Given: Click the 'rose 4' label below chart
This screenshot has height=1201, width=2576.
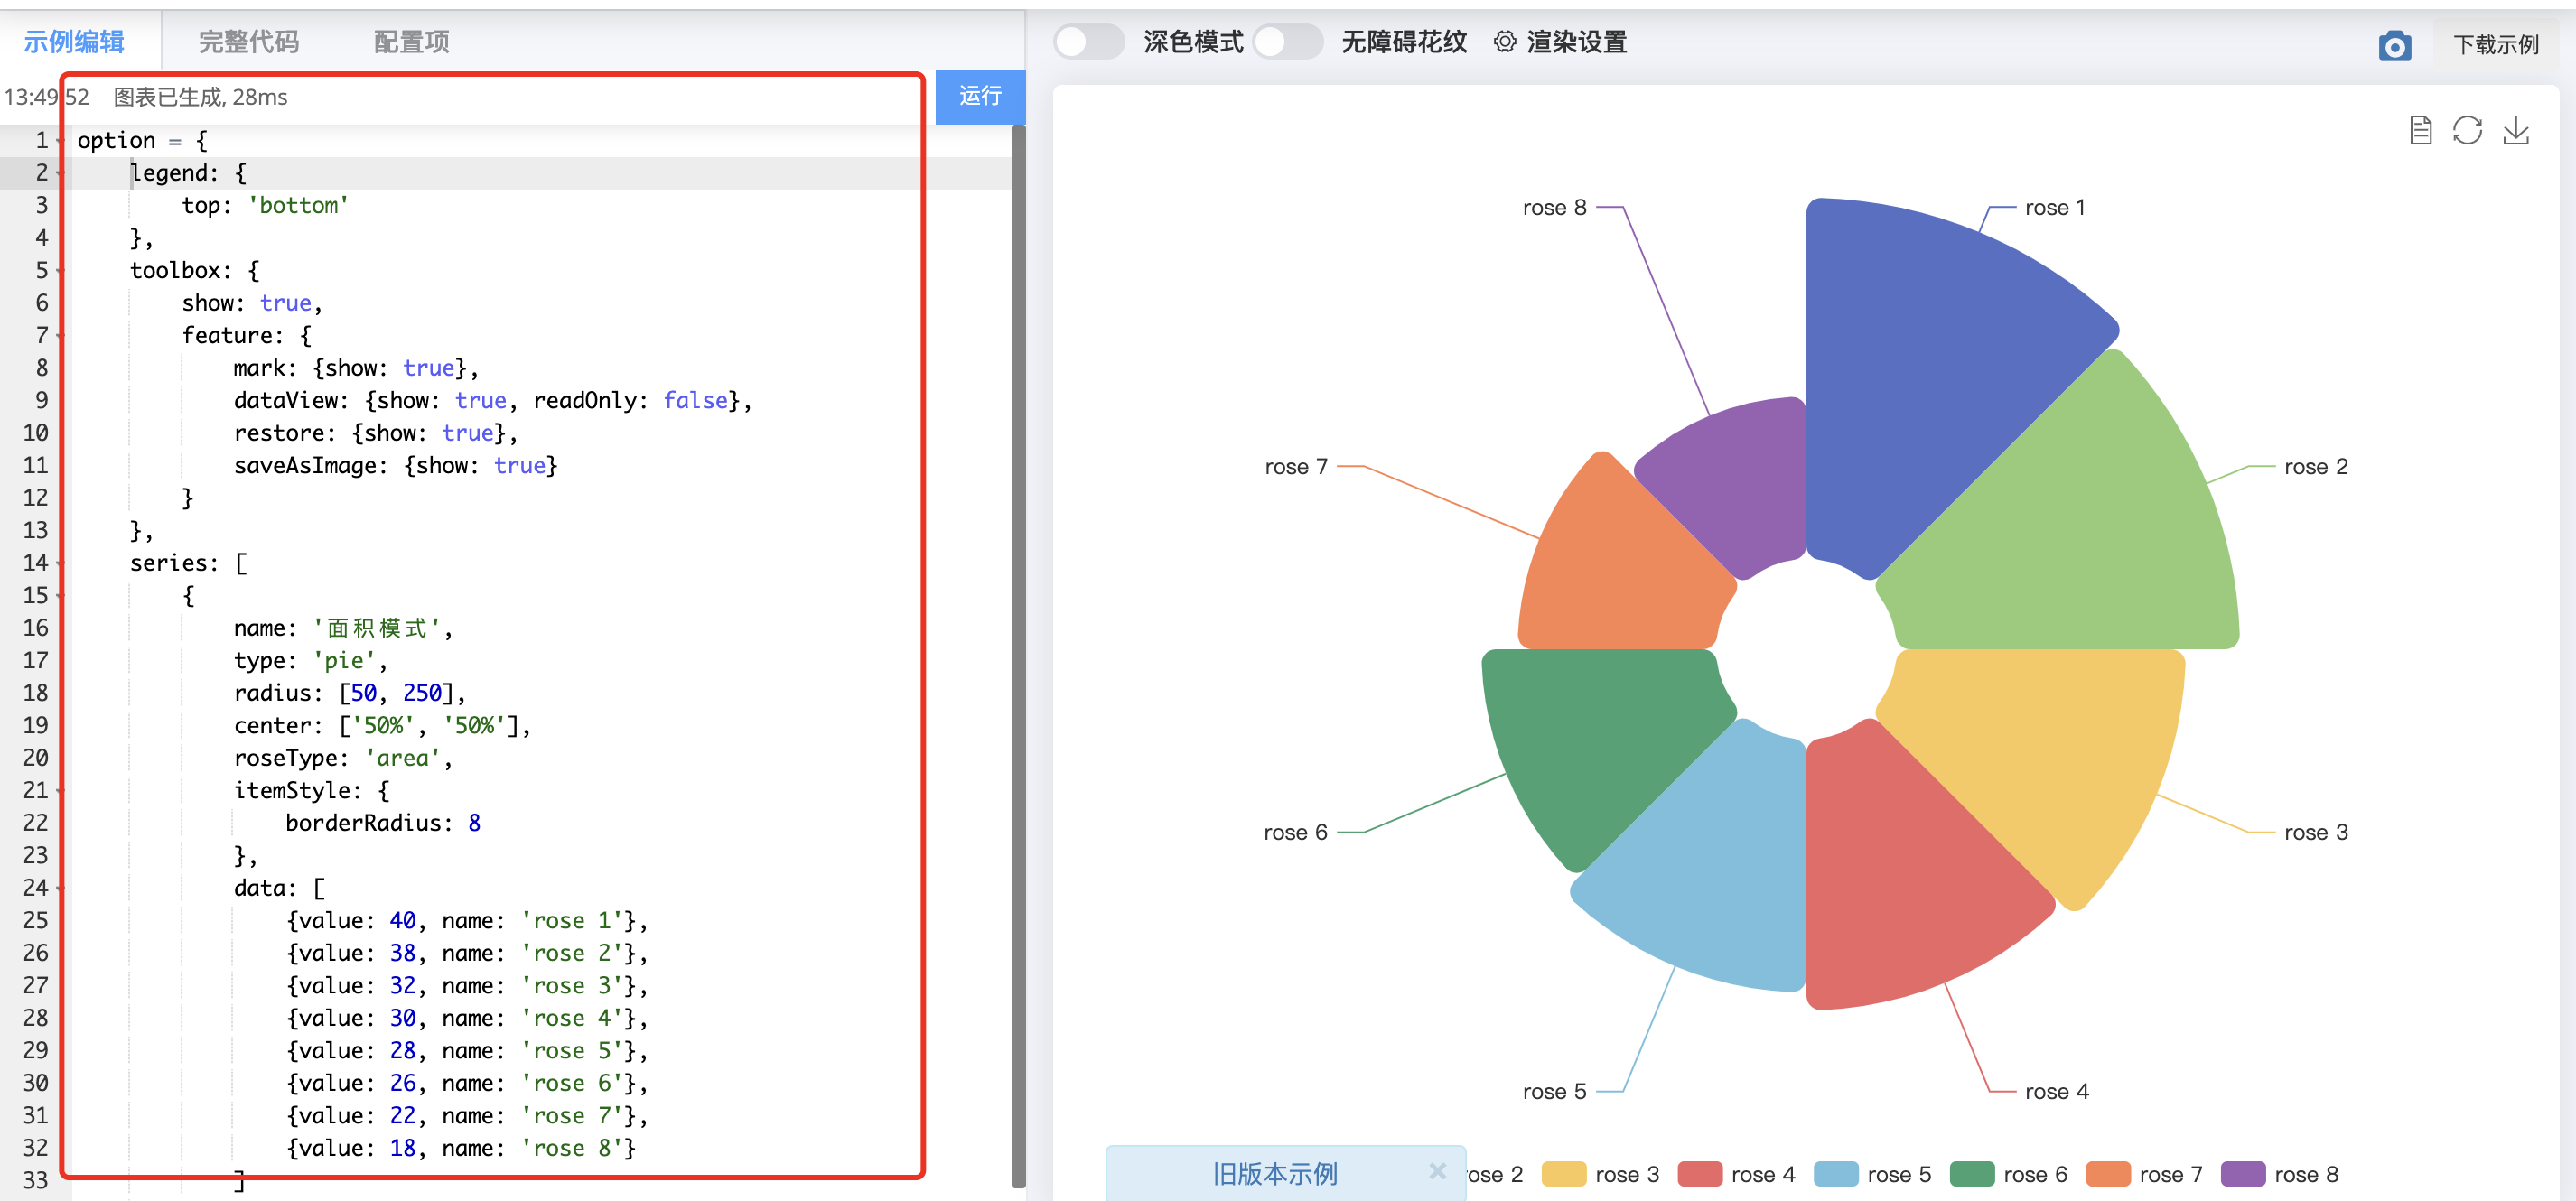Looking at the screenshot, I should click(x=2056, y=1092).
